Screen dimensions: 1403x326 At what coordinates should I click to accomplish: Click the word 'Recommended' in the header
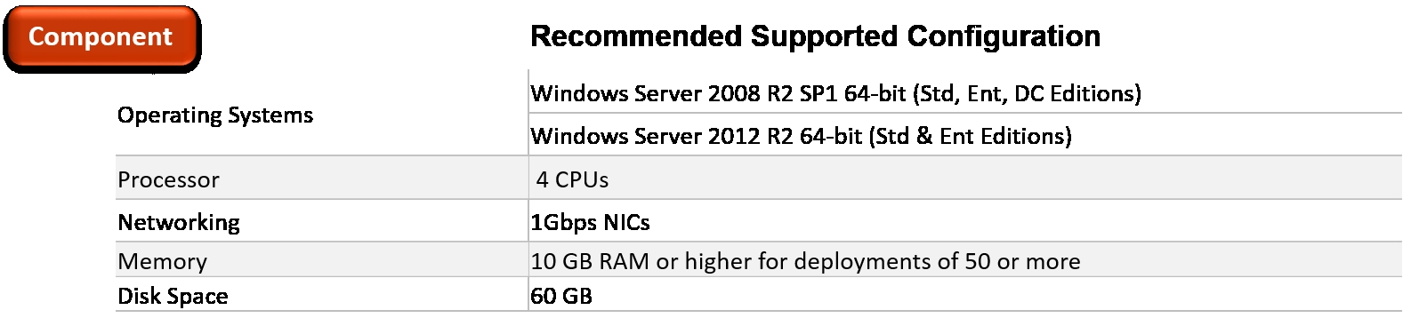[636, 36]
